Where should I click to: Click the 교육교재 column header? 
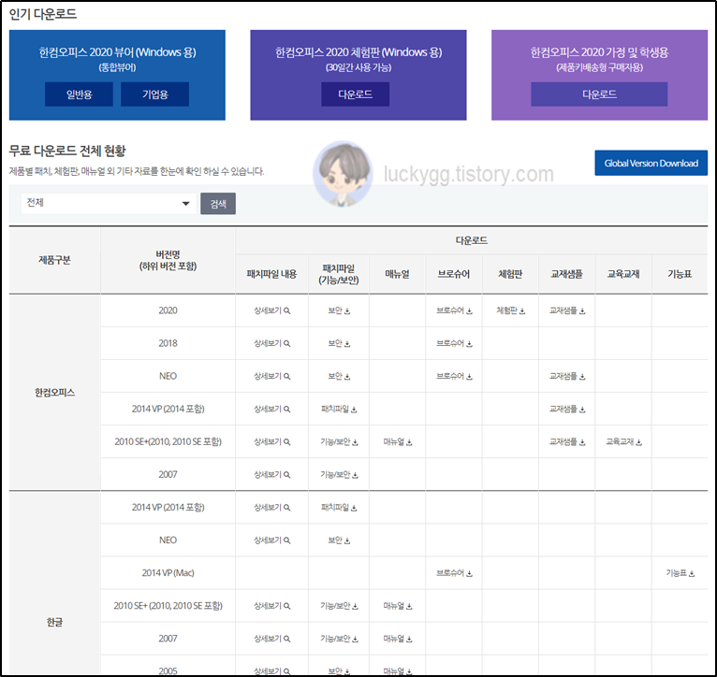coord(623,274)
